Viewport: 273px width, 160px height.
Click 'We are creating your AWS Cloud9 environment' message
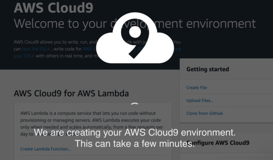[x=135, y=133]
